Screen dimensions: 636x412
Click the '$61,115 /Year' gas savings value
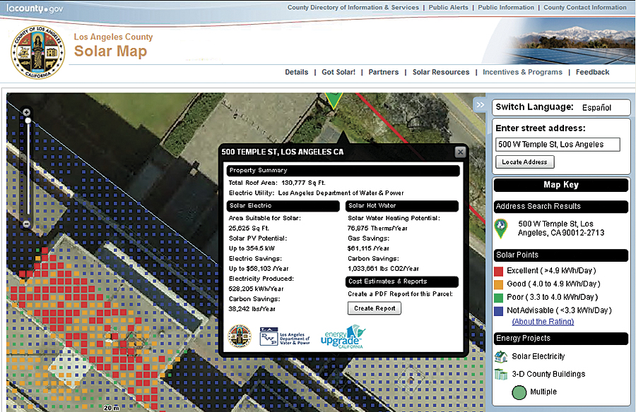368,248
